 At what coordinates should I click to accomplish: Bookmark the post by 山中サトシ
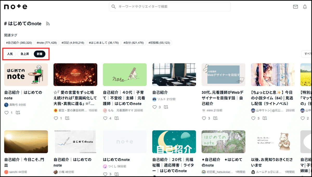coord(265,118)
